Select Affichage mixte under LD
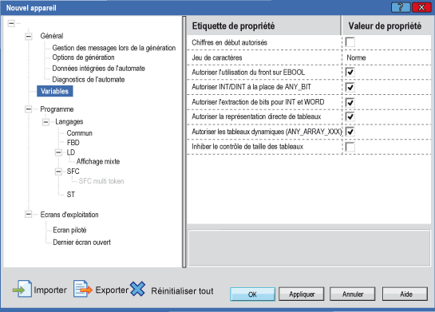Viewport: 435px width, 312px height. coord(98,161)
